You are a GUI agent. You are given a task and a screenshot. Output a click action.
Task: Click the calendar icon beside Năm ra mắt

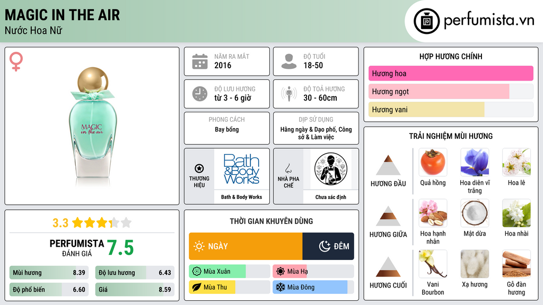pos(200,61)
